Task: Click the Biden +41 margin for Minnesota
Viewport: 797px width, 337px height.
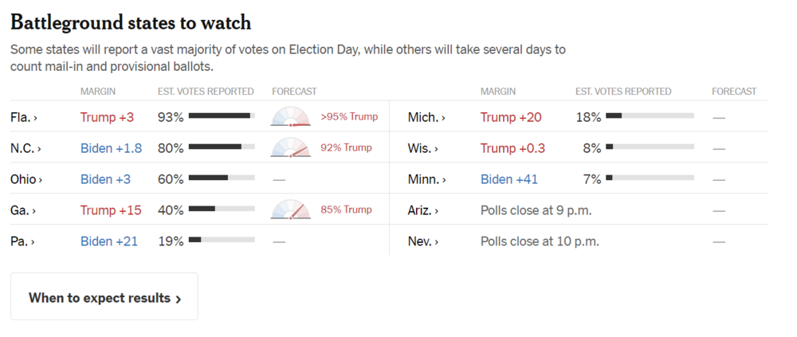Action: [x=509, y=179]
